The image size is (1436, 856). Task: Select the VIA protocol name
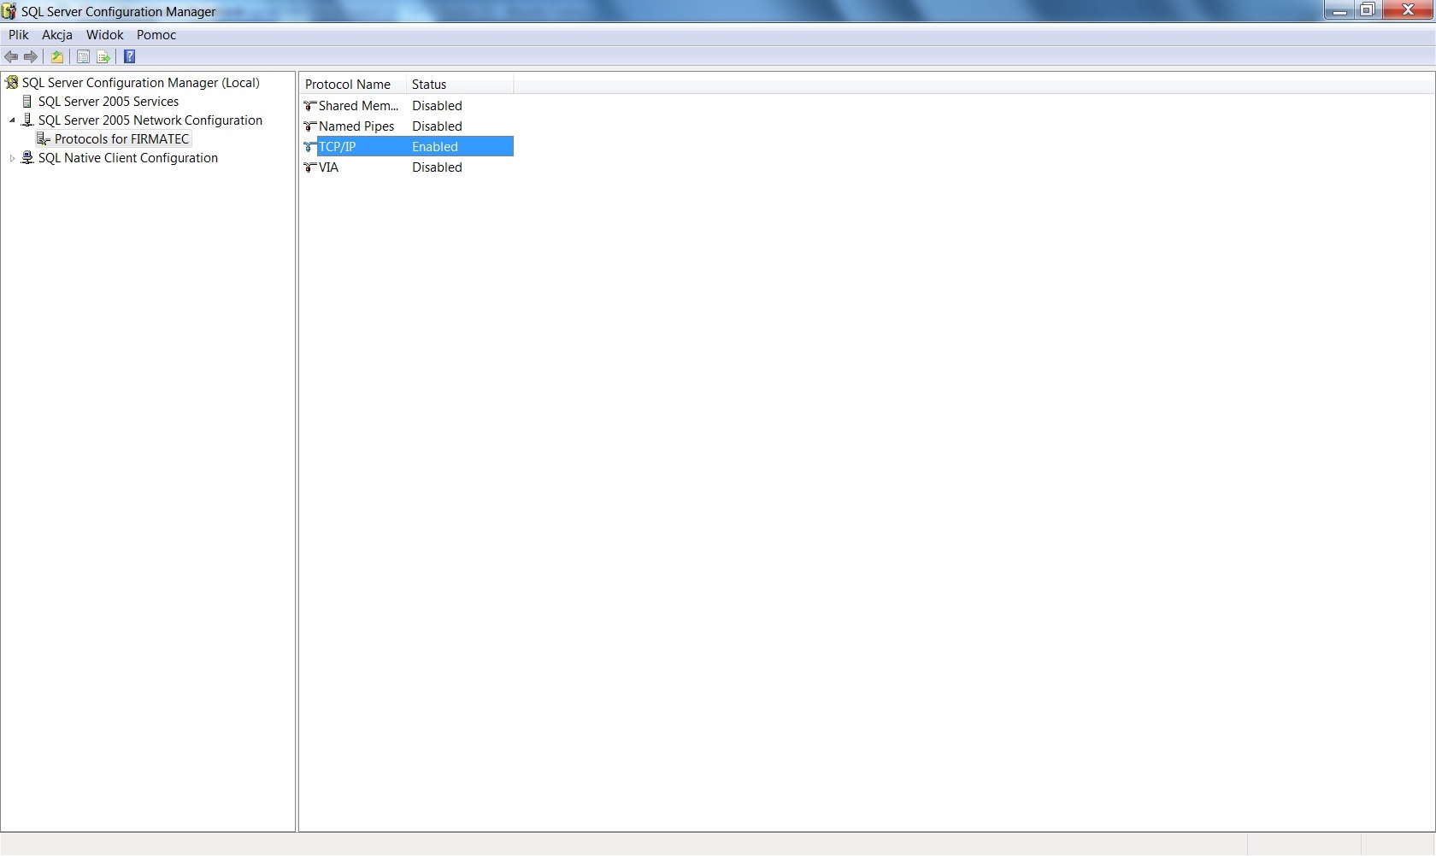(328, 167)
